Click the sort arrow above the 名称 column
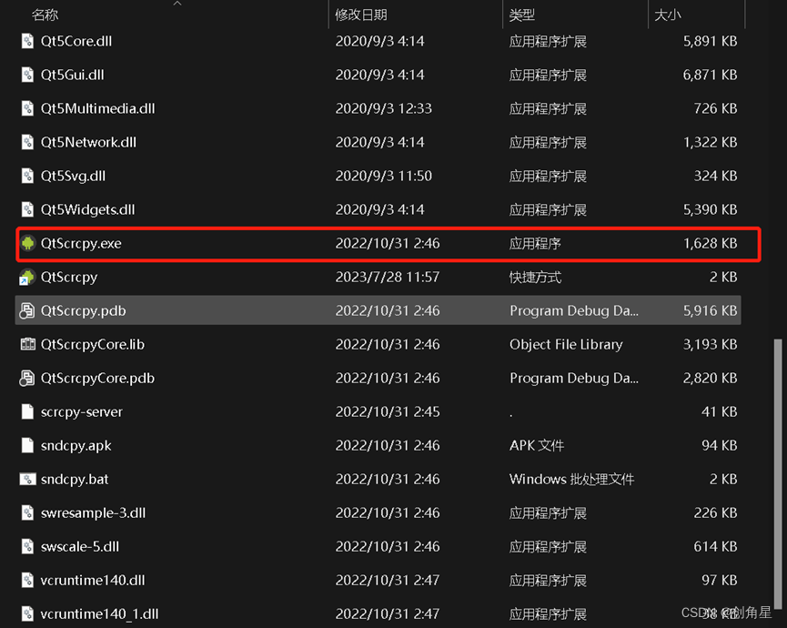The width and height of the screenshot is (787, 628). (x=177, y=4)
